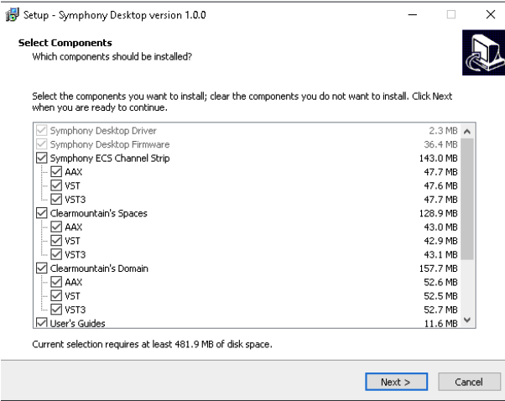Uncheck Symphony ECS Channel Strip component
The image size is (505, 401).
[41, 159]
